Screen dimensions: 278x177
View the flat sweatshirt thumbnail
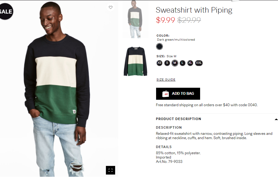135,61
